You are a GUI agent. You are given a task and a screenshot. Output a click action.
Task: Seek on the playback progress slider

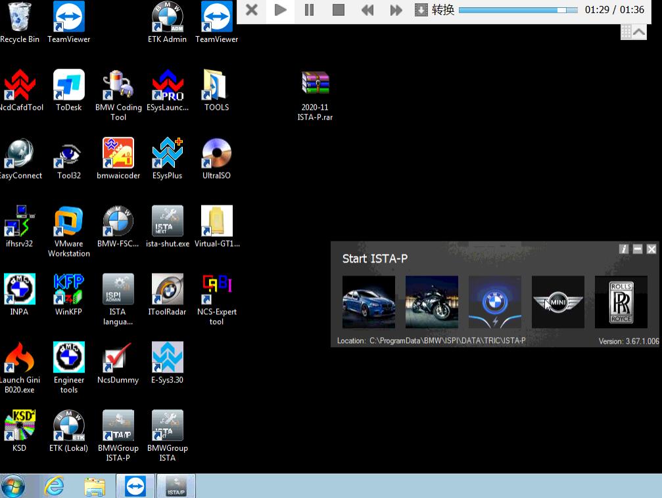tap(518, 10)
